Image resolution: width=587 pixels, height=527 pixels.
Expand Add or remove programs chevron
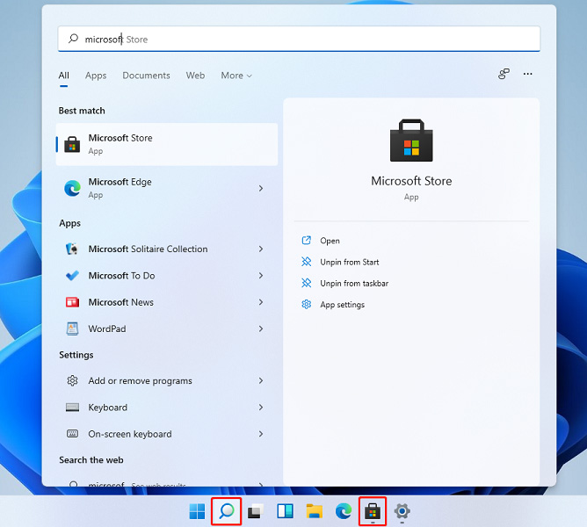pyautogui.click(x=261, y=380)
